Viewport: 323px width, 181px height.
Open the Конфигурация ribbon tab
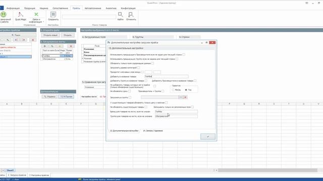128,8
